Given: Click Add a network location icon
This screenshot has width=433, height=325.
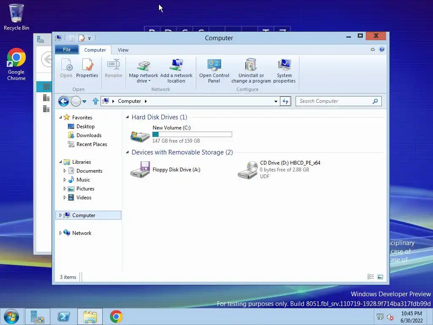Looking at the screenshot, I should [x=176, y=65].
